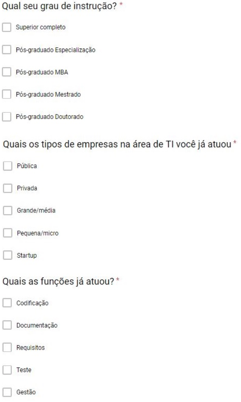The height and width of the screenshot is (402, 241).
Task: Check the Superior completo option
Action: 7,27
